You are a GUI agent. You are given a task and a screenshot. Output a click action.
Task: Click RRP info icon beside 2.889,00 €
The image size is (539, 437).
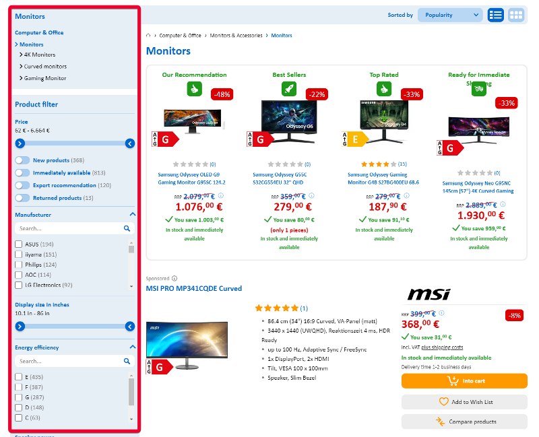[503, 204]
